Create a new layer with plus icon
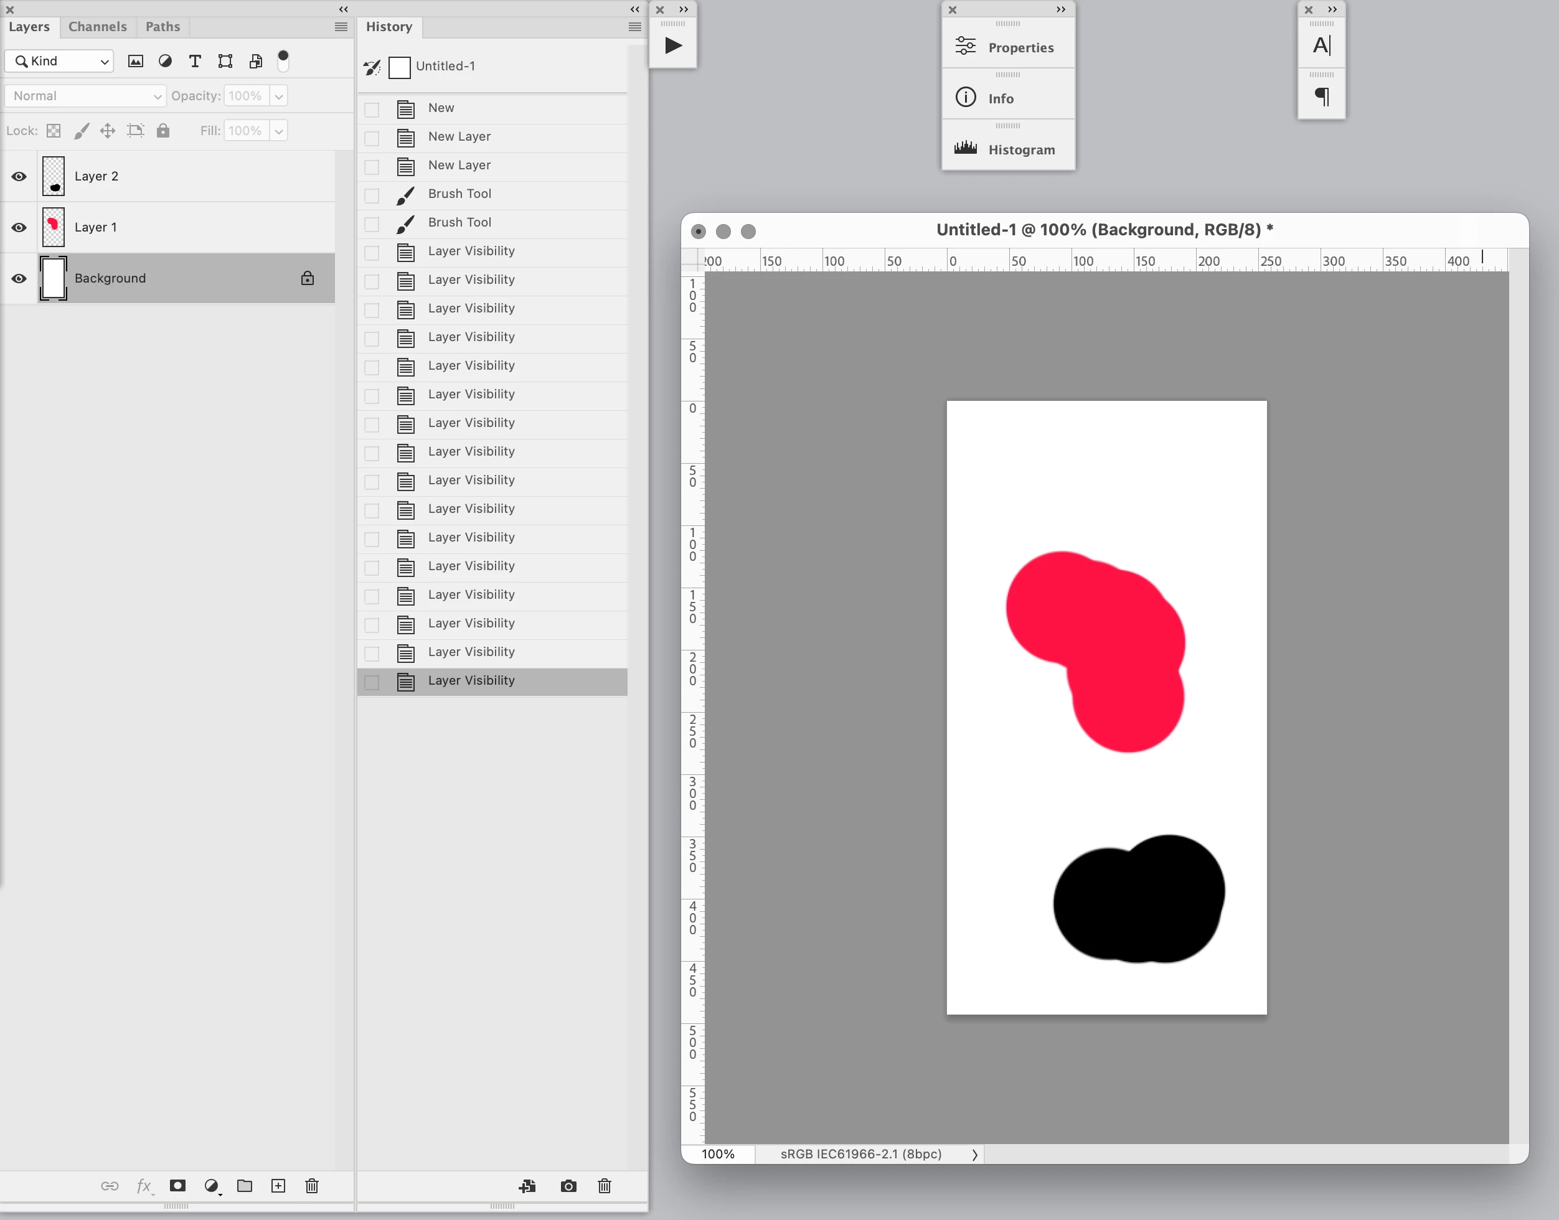 point(278,1186)
